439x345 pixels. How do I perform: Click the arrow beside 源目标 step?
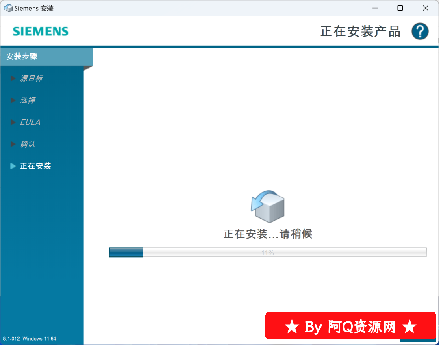[13, 78]
